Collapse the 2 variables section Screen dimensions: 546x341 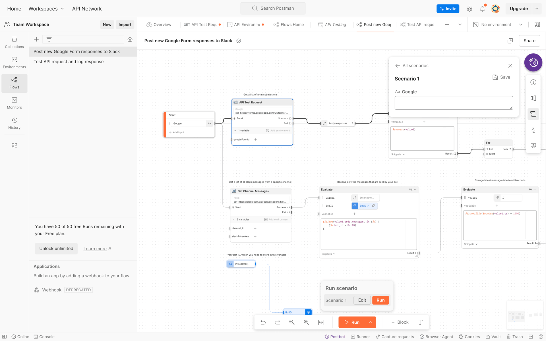click(x=233, y=220)
